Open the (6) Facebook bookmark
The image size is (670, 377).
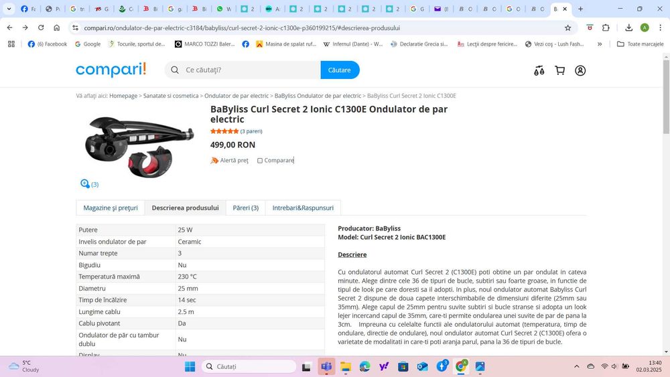click(x=48, y=44)
